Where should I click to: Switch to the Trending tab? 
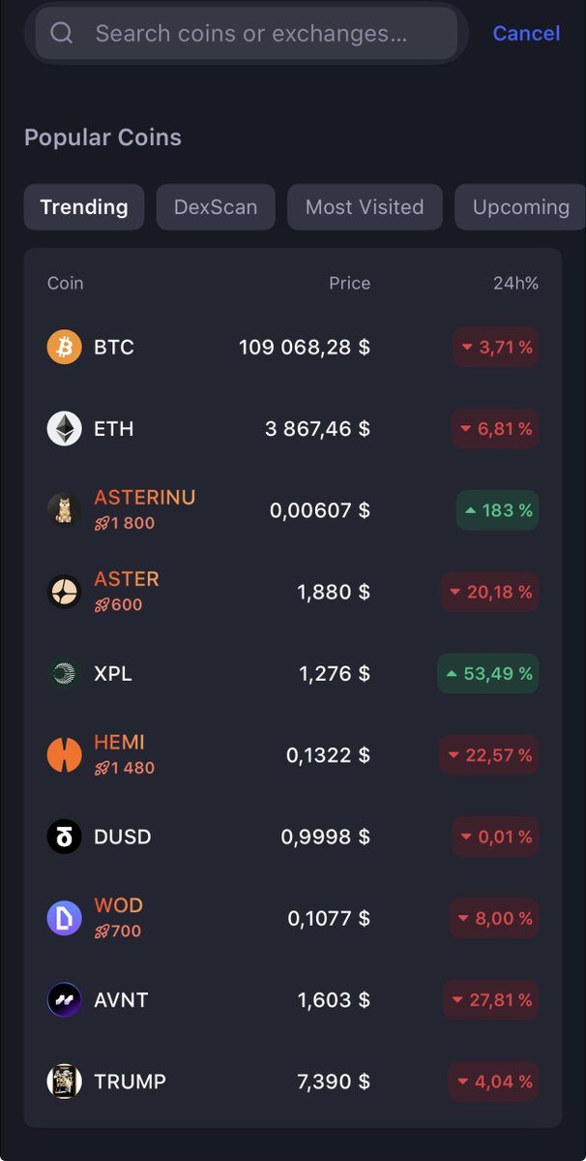[x=84, y=207]
